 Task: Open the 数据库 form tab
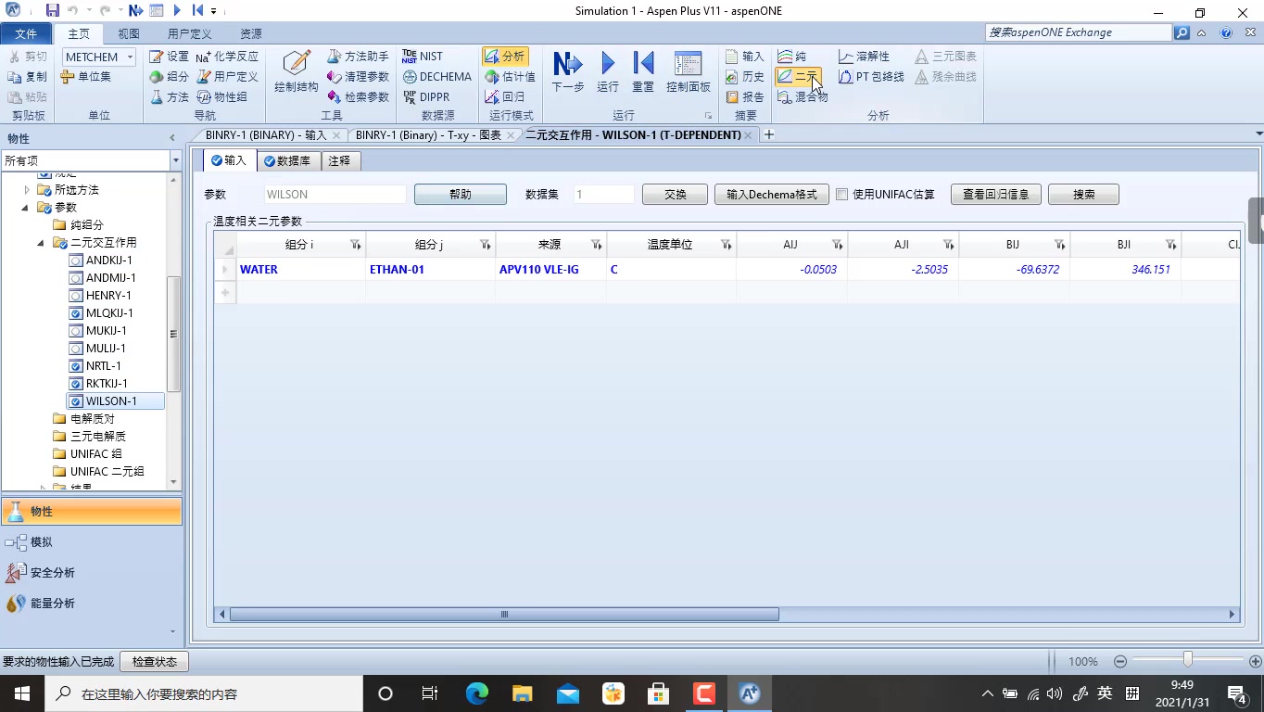[287, 160]
